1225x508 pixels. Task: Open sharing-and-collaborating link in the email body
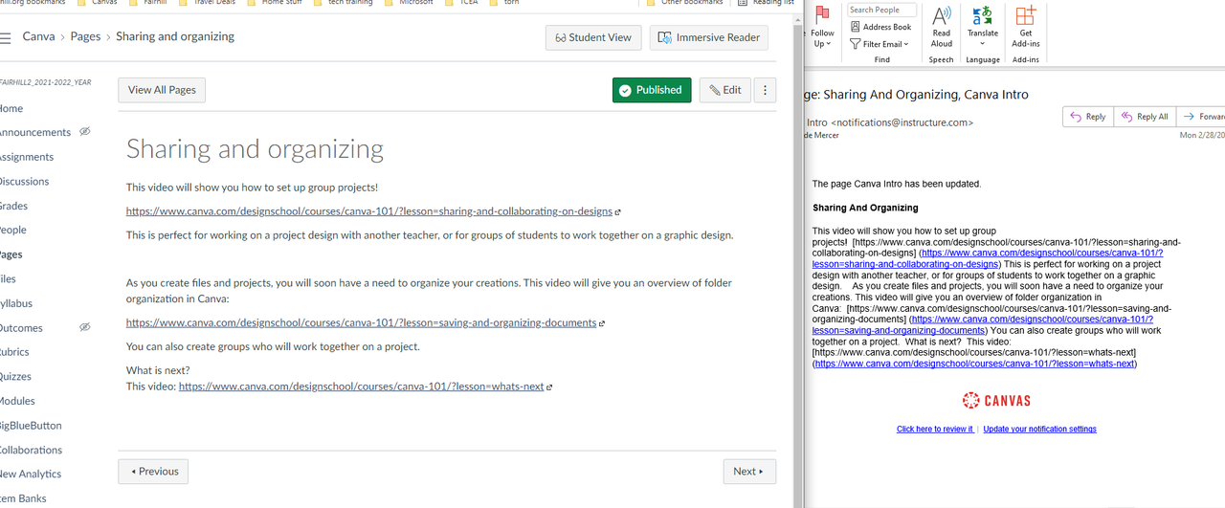(x=986, y=258)
